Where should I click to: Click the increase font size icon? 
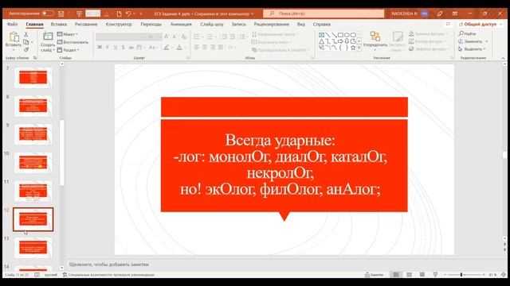click(167, 37)
